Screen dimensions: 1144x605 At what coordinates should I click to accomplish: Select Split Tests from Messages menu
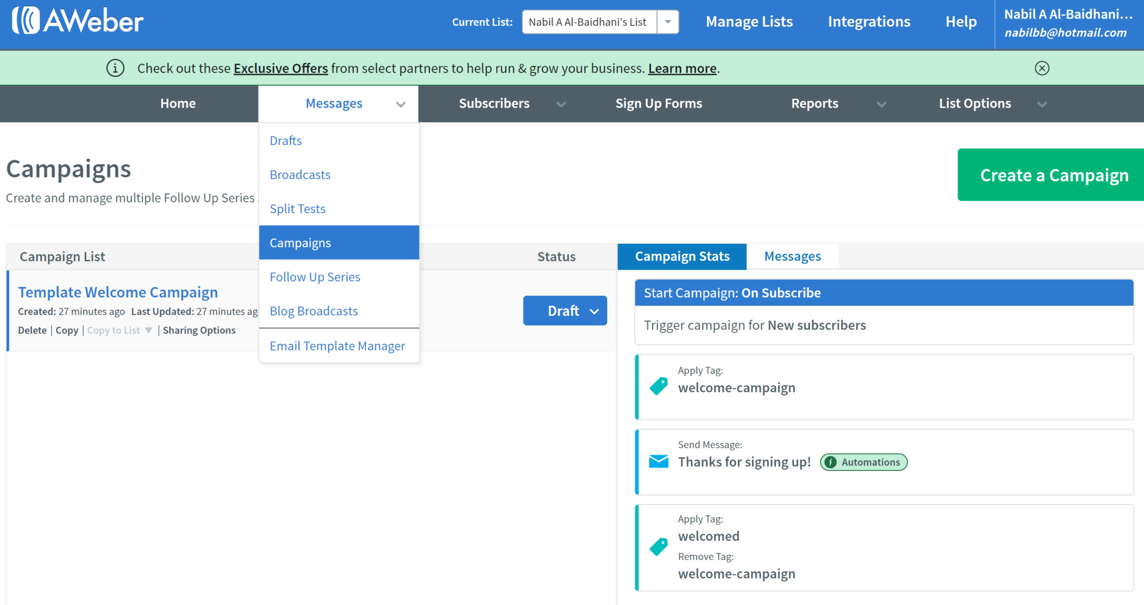pos(339,209)
